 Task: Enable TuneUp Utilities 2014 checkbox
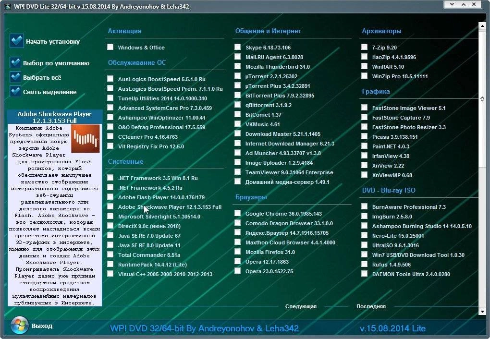coord(110,98)
